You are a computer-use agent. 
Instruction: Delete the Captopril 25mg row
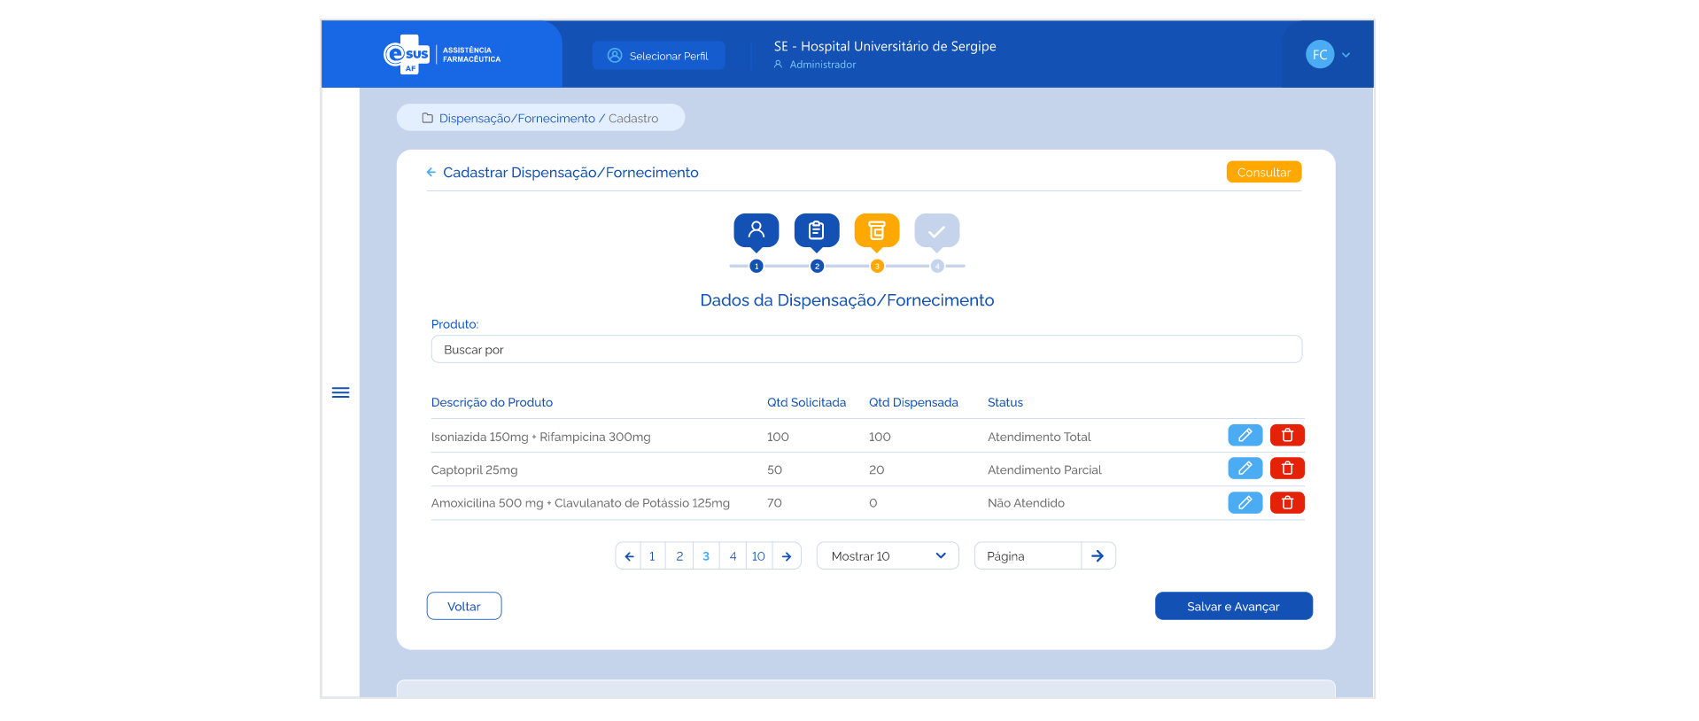tap(1287, 469)
